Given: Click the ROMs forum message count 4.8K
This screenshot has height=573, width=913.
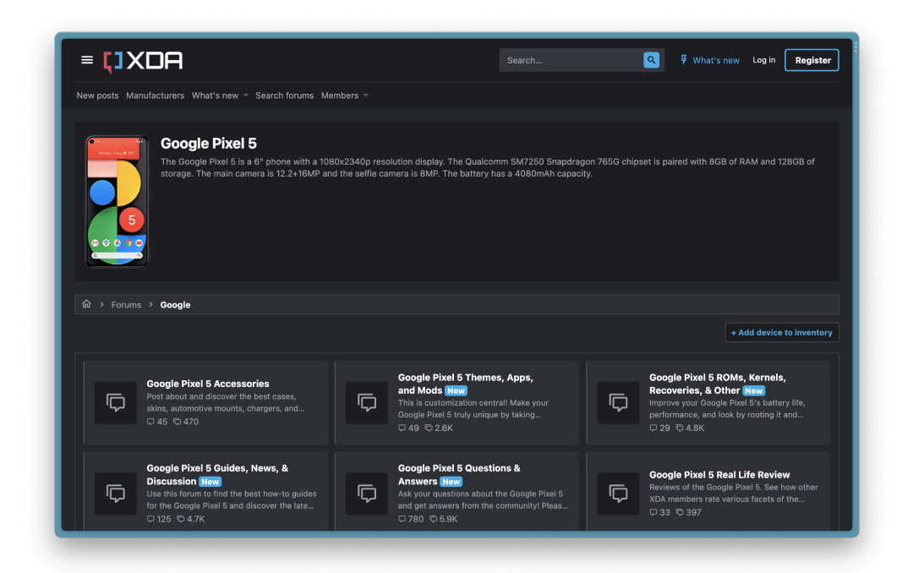Looking at the screenshot, I should (x=690, y=428).
